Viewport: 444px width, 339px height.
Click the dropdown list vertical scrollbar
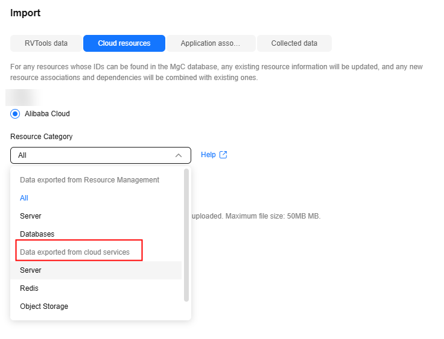186,235
